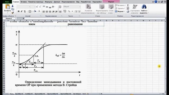Click the AutoSum sigma icon
The height and width of the screenshot is (95, 169).
tap(128, 5)
